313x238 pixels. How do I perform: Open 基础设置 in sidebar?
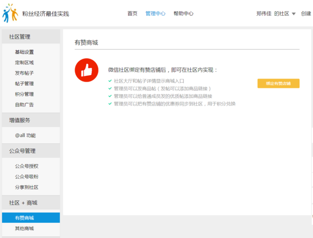(x=25, y=52)
